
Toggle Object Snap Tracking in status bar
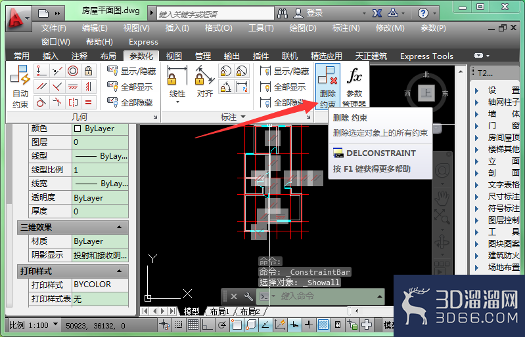pyautogui.click(x=265, y=325)
